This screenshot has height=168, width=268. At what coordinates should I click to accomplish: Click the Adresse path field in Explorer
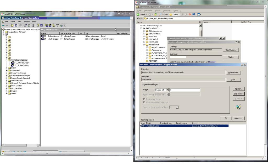[x=204, y=18]
